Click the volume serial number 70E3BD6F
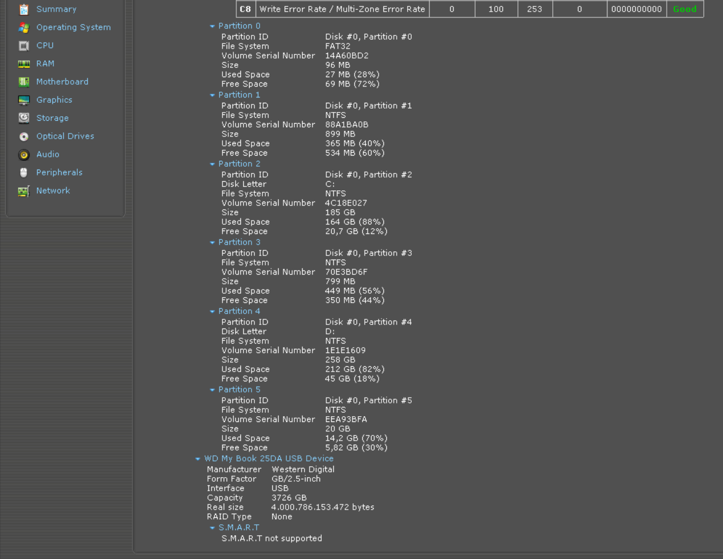Screen dimensions: 723x559 click(346, 272)
